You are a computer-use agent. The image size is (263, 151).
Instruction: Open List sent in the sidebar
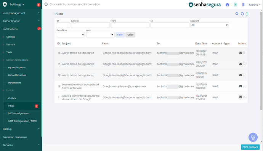(11, 44)
